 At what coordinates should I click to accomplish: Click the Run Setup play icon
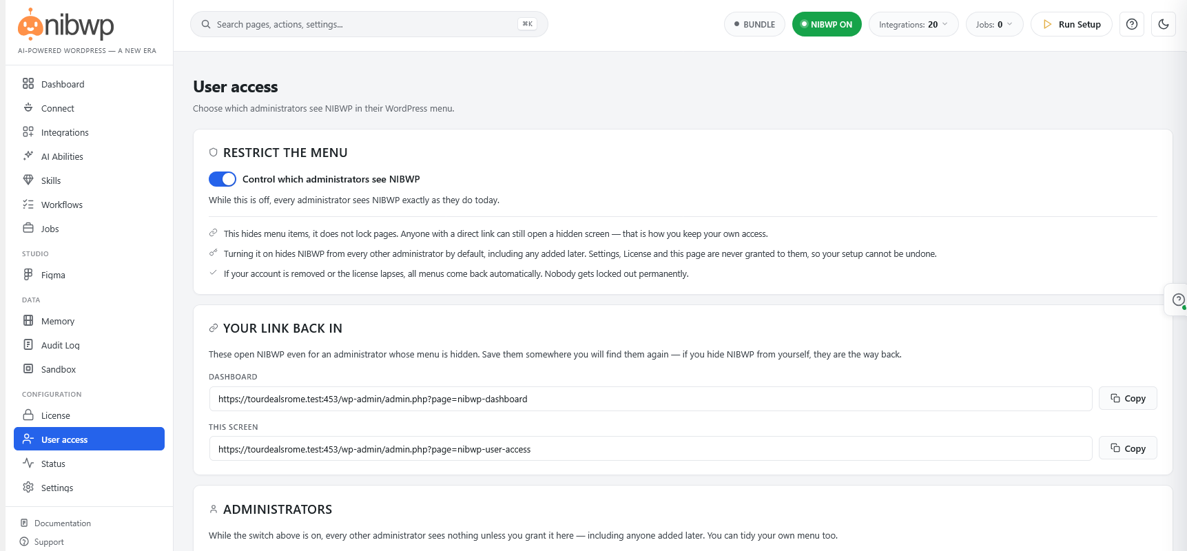pos(1047,24)
